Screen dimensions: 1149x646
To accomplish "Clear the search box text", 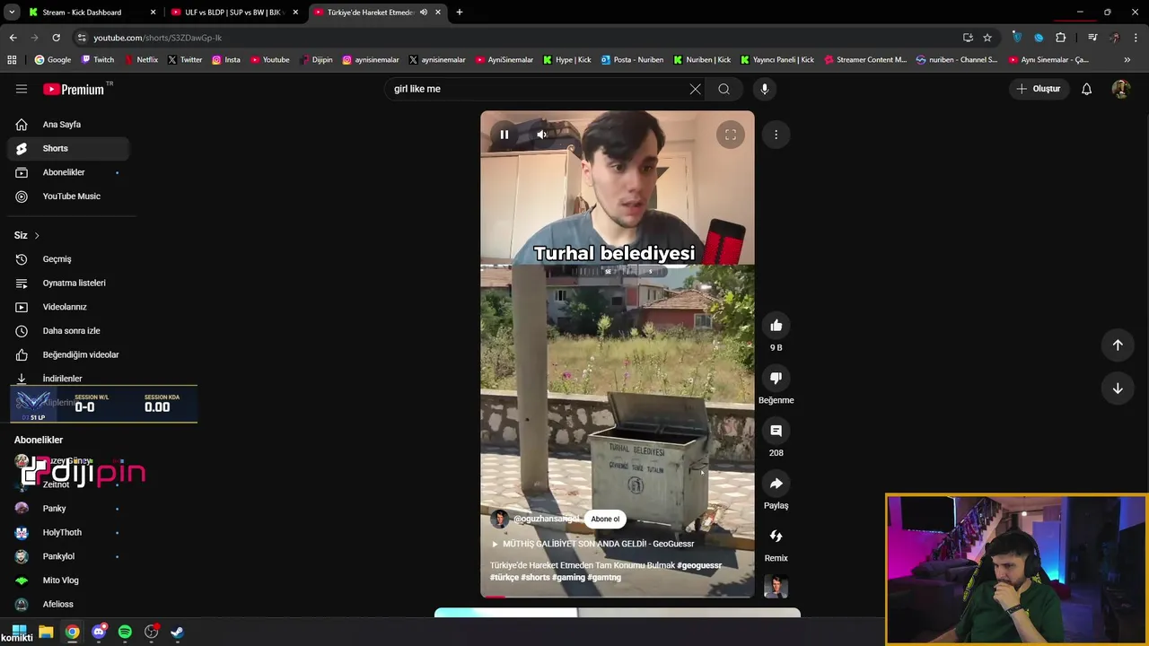I will click(695, 89).
